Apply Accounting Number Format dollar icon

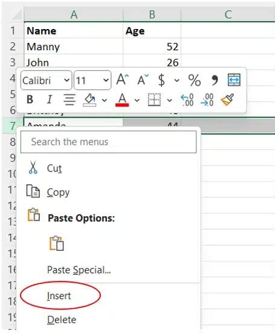tap(161, 80)
